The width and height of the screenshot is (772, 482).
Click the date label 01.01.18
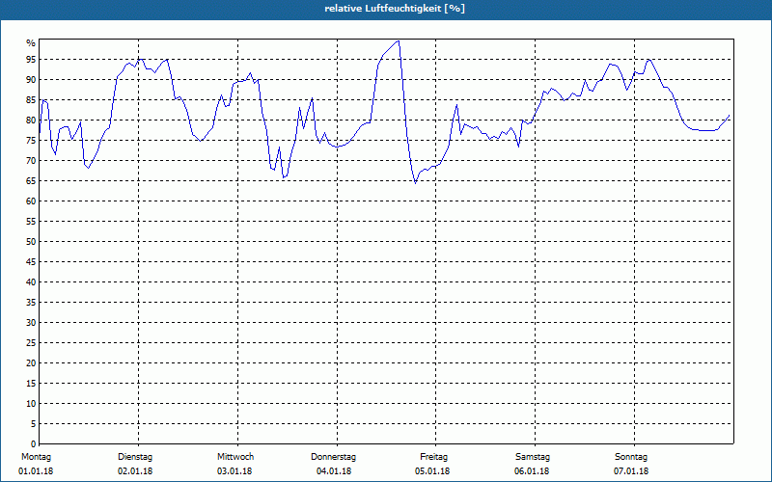coord(36,471)
